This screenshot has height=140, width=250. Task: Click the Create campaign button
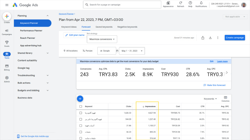coord(235,38)
